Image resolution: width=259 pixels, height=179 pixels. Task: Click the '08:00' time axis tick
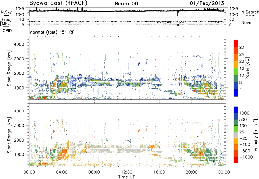point(94,172)
